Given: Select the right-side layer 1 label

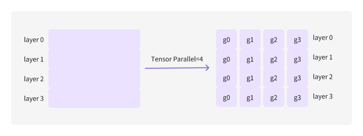Looking at the screenshot, I should click(x=323, y=57).
